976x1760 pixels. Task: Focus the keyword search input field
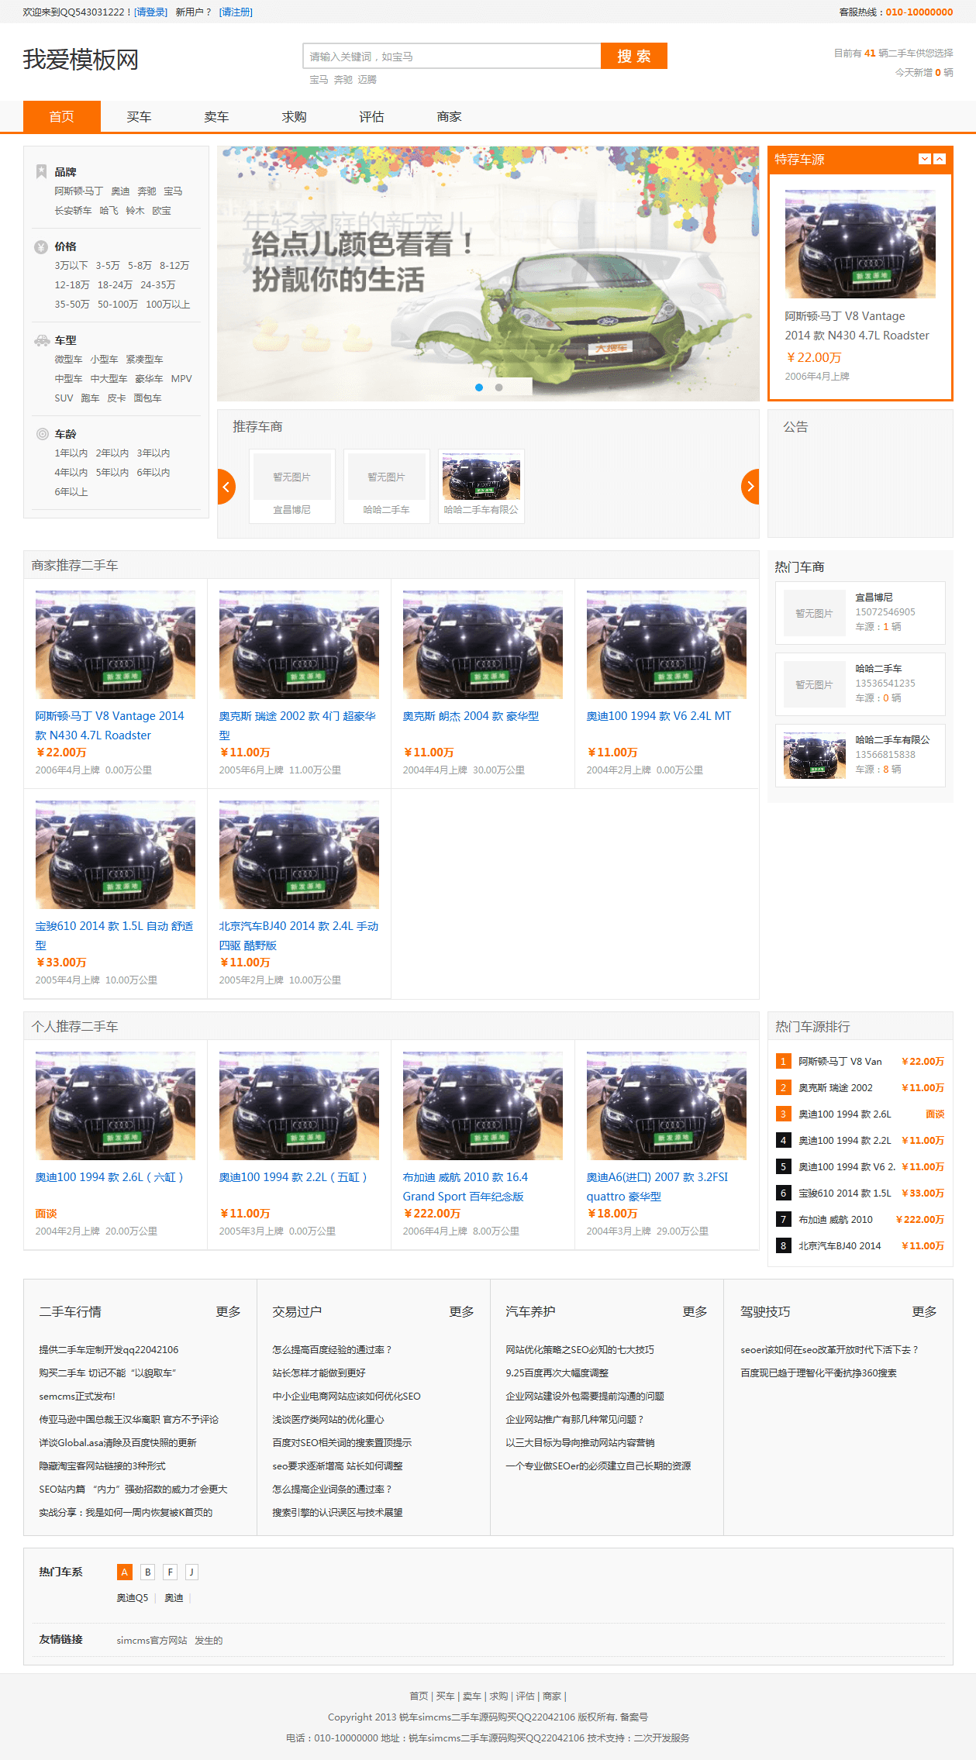point(451,57)
